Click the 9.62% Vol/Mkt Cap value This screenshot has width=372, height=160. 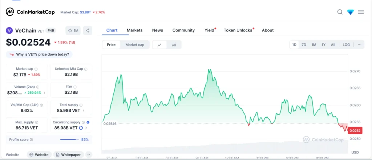pyautogui.click(x=27, y=110)
